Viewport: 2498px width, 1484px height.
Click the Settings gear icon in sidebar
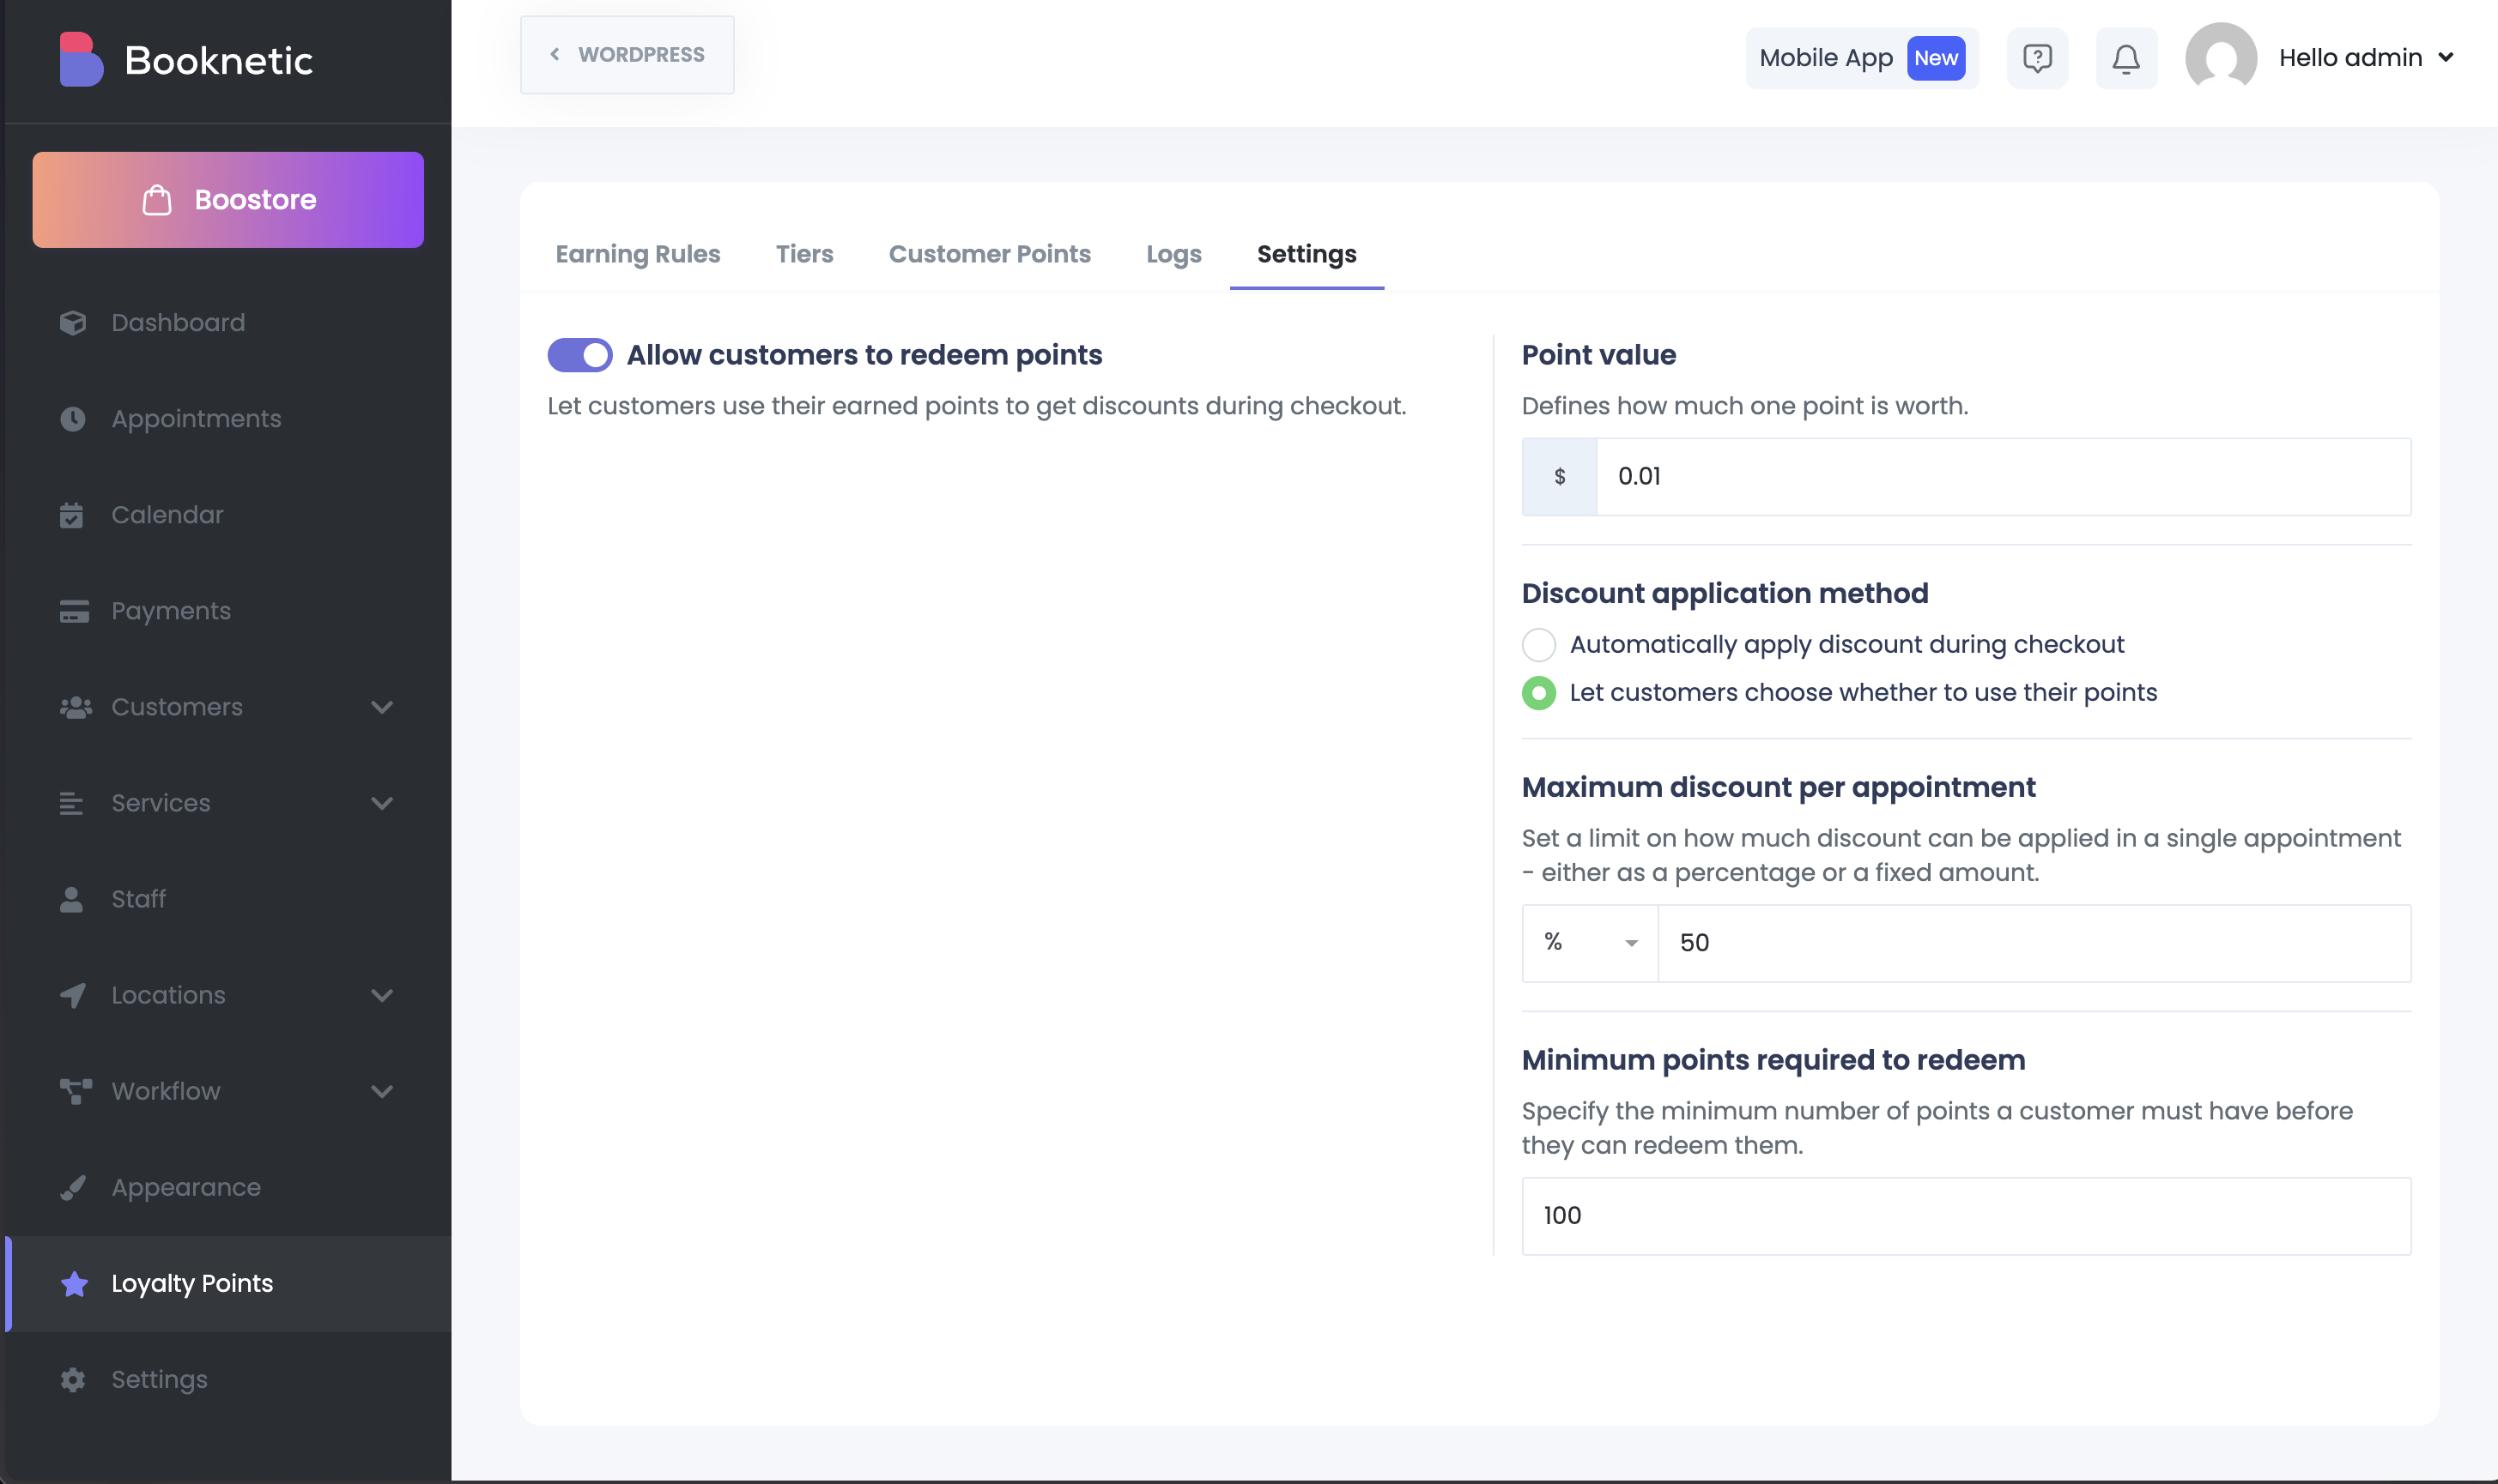pyautogui.click(x=72, y=1379)
